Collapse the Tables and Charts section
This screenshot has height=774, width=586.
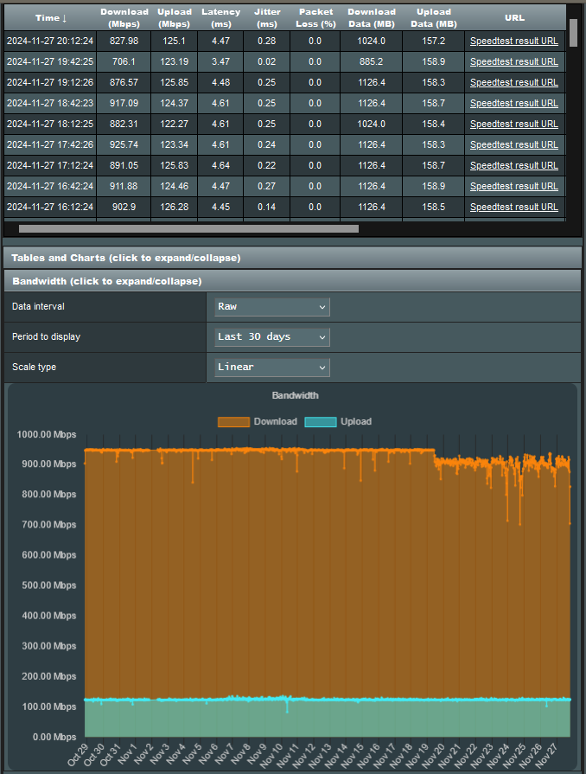coord(125,258)
